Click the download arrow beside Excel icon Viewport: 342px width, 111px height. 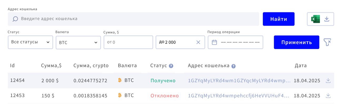click(327, 19)
